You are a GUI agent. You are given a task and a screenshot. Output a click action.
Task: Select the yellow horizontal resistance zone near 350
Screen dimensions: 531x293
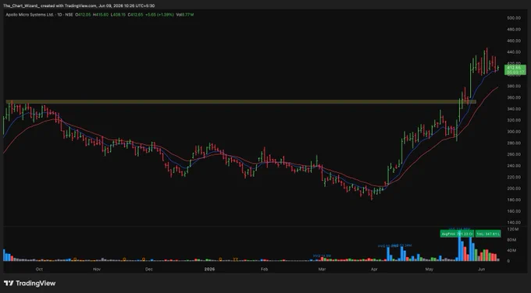241,101
